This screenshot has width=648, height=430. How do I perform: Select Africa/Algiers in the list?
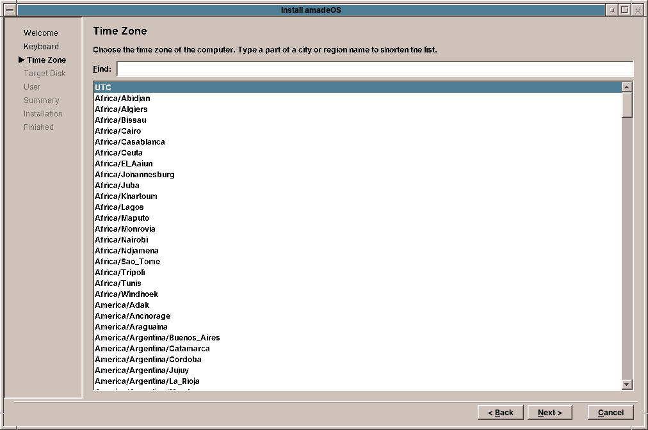point(357,109)
